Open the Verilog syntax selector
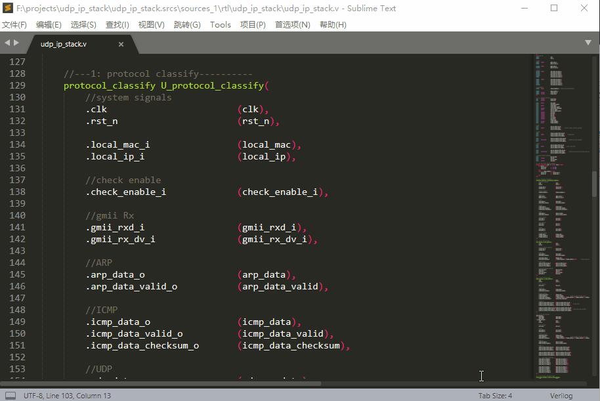 coord(561,396)
